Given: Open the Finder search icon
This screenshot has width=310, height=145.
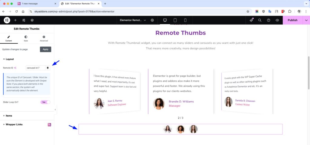Looking at the screenshot, I should [260, 20].
